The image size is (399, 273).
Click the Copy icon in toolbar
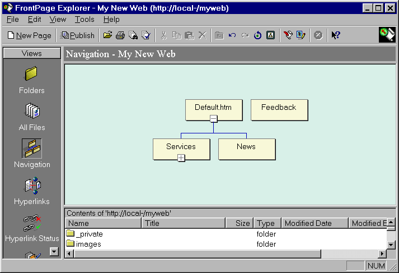click(x=176, y=35)
